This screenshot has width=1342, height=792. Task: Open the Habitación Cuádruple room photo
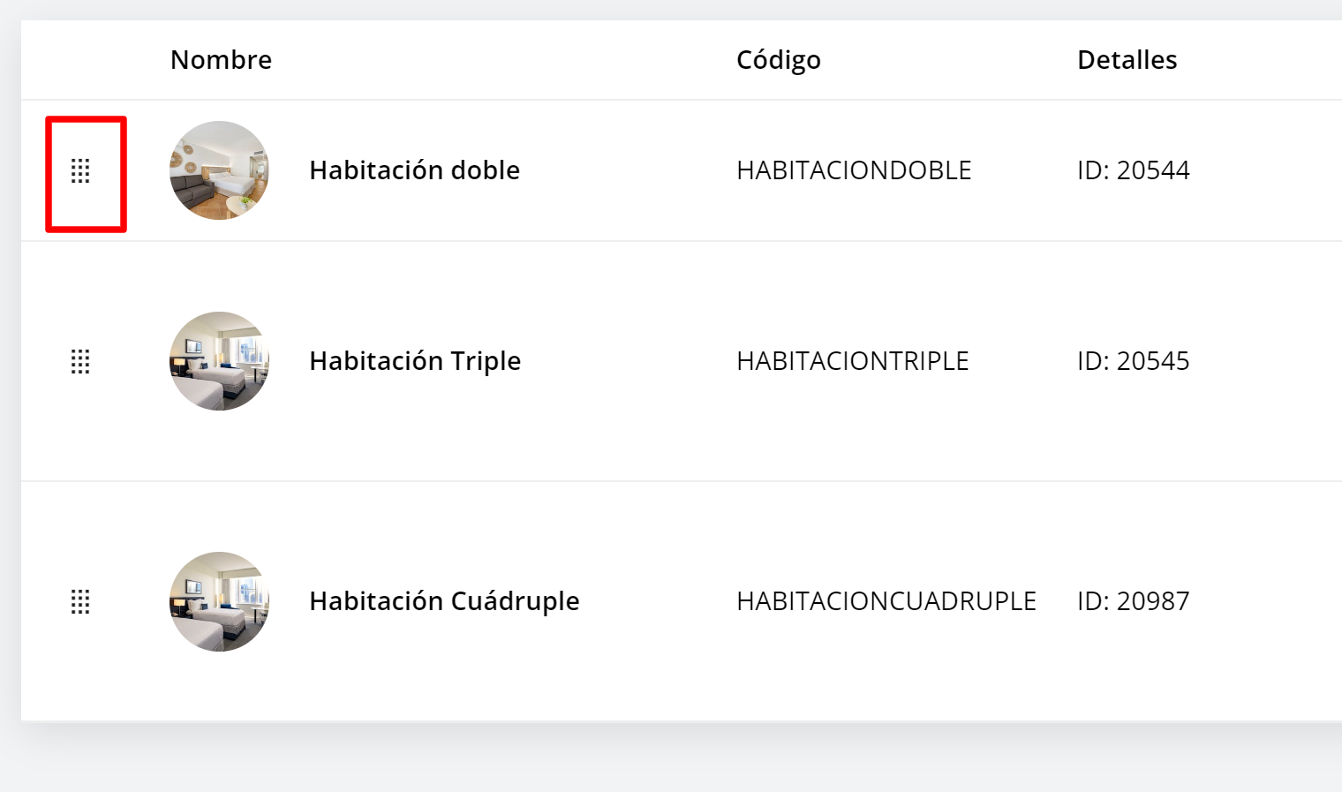219,601
